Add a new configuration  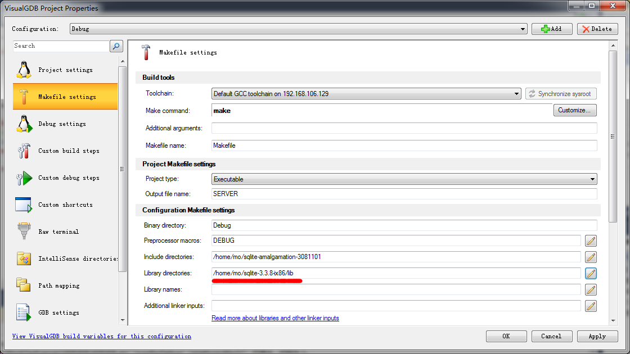(x=552, y=29)
